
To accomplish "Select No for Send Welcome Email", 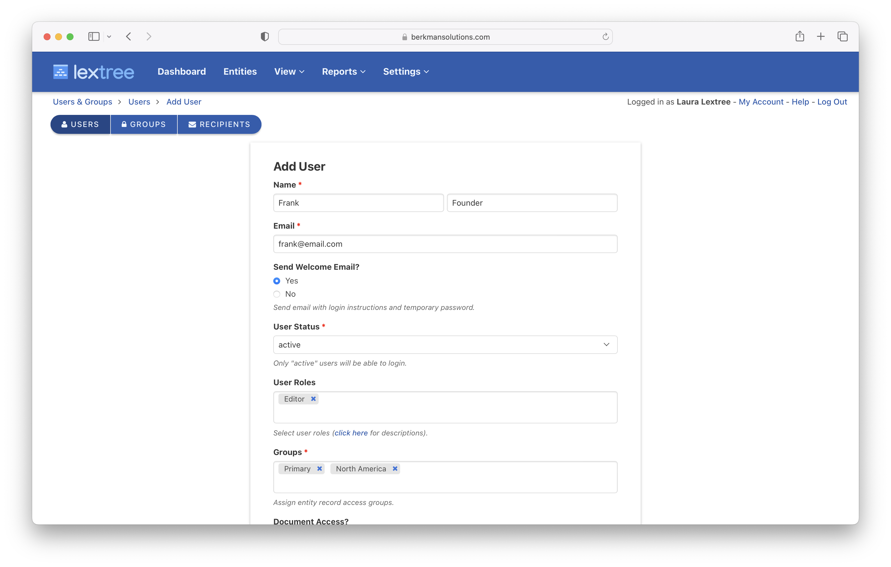I will [277, 294].
